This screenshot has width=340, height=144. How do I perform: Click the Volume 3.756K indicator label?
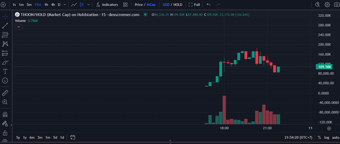click(x=26, y=21)
